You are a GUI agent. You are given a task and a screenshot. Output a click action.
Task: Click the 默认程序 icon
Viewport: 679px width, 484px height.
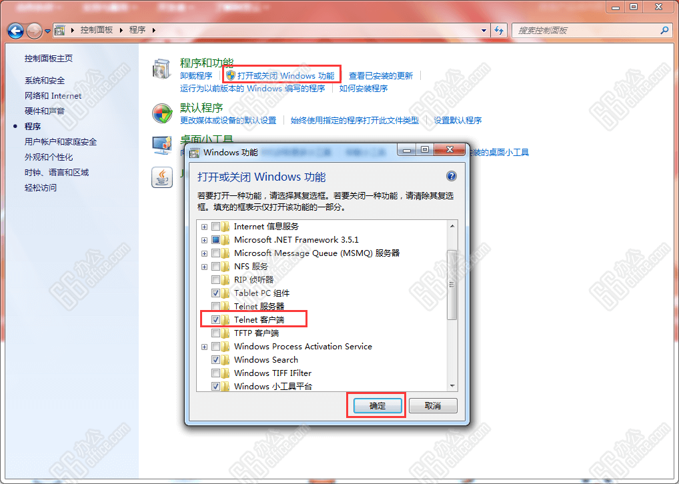click(x=162, y=113)
